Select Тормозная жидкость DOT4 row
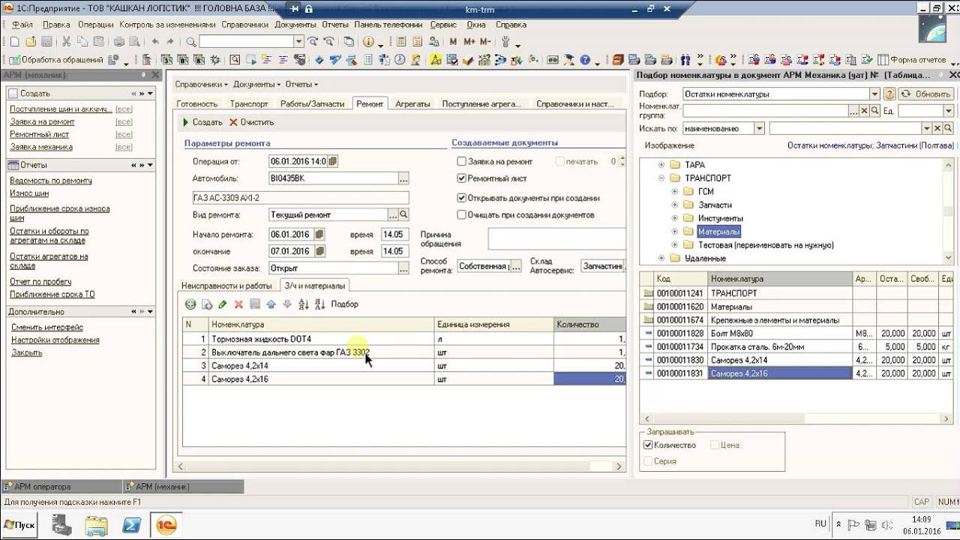960x540 pixels. 403,339
